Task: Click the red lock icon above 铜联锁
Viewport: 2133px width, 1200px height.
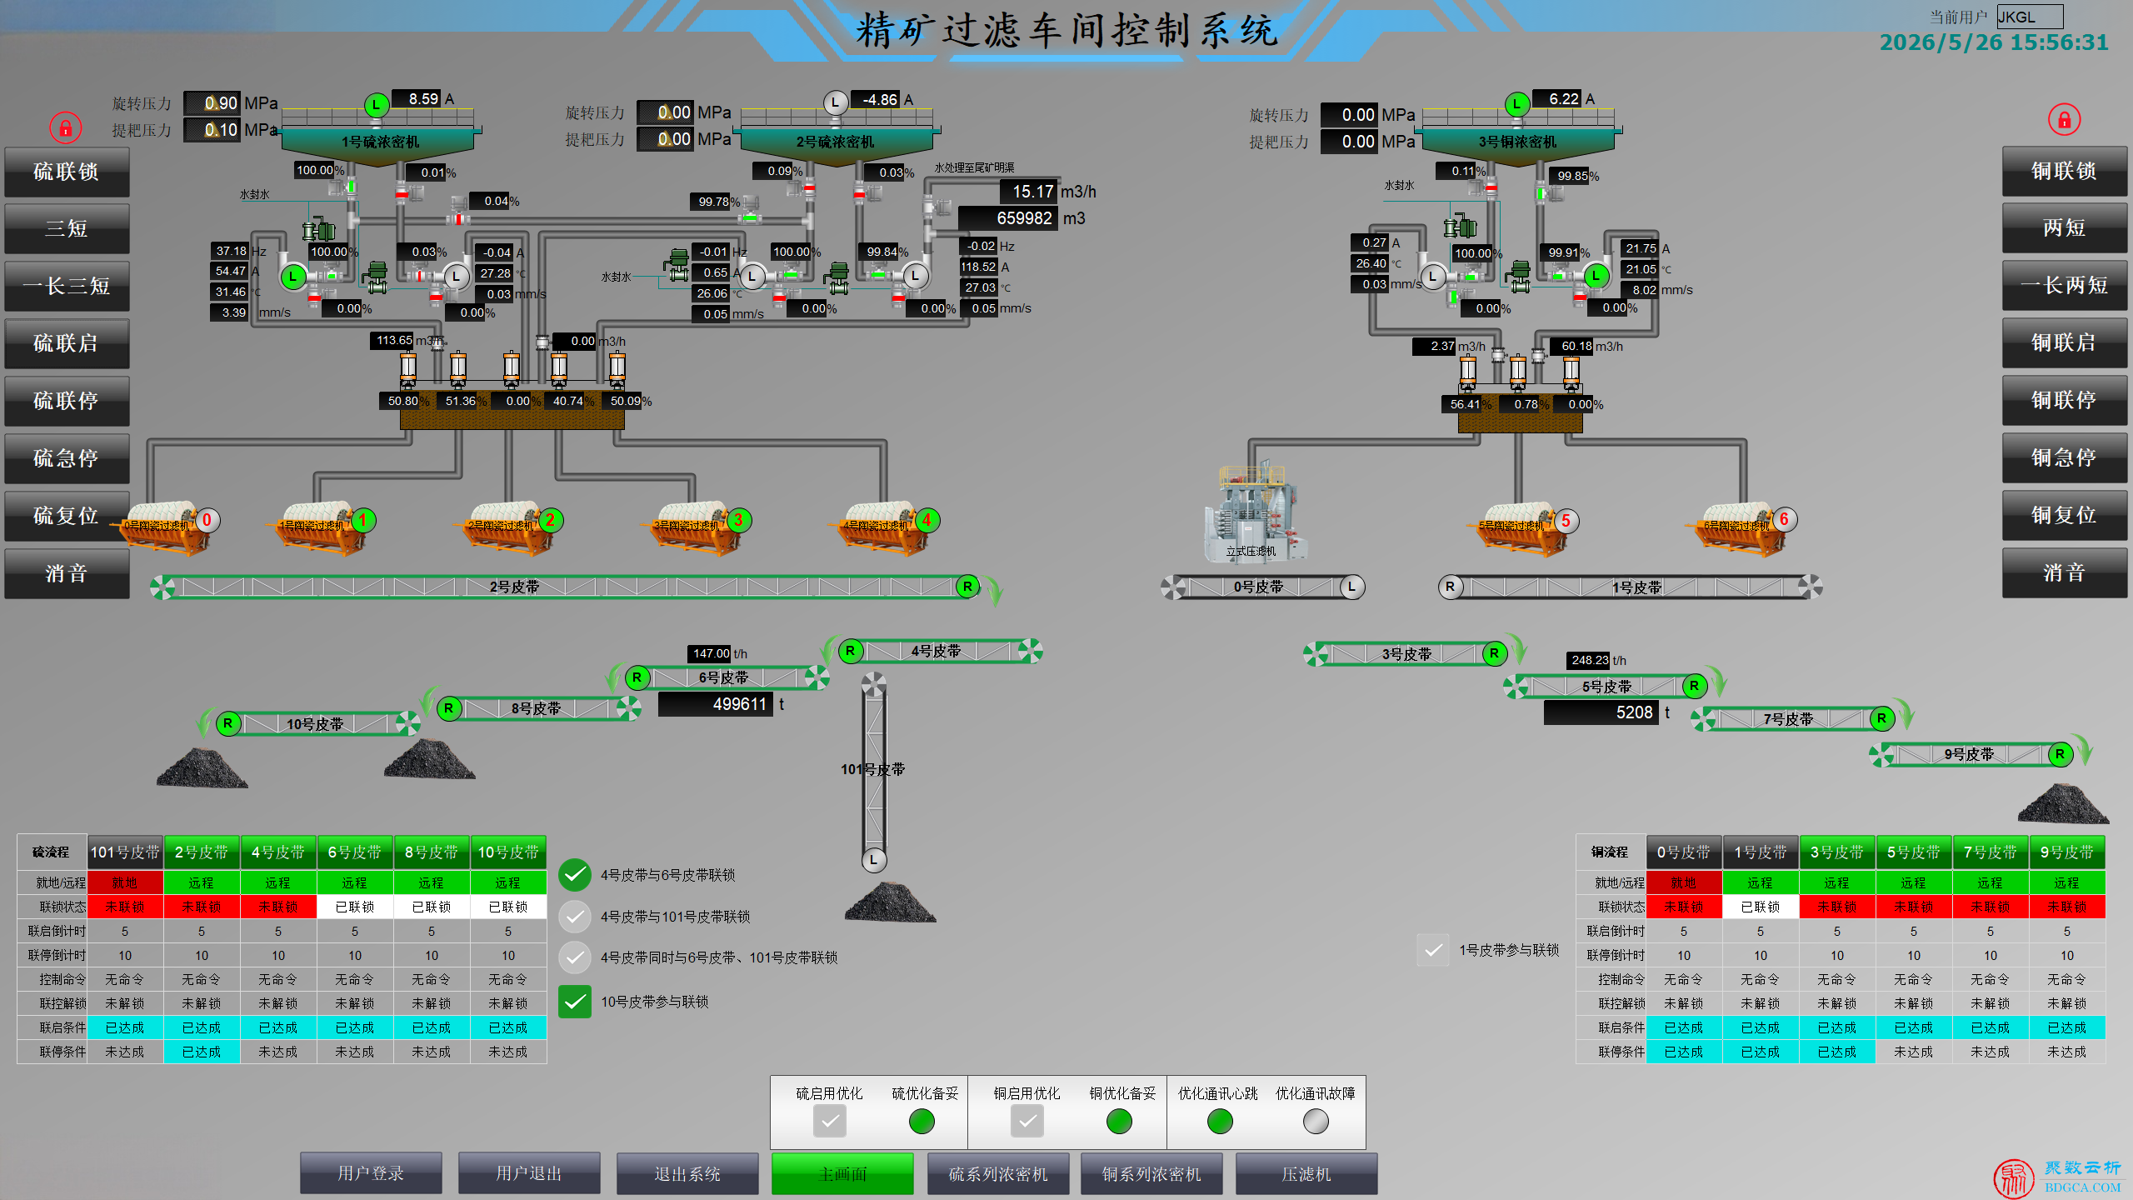Action: (2064, 119)
